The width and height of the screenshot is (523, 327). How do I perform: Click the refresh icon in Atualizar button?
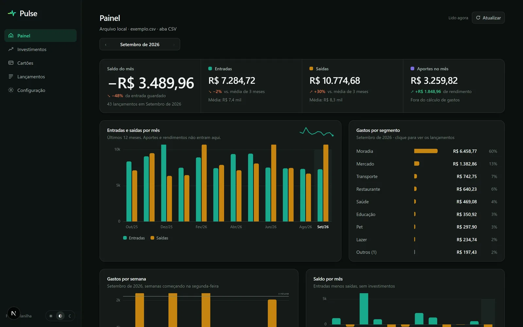pos(478,18)
